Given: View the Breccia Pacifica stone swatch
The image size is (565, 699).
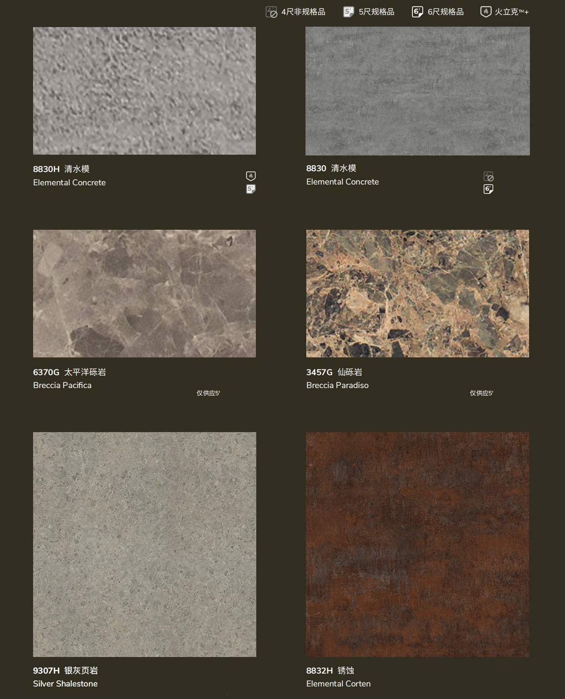Looking at the screenshot, I should [144, 294].
